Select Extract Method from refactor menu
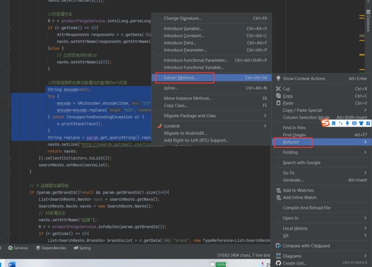Image resolution: width=372 pixels, height=267 pixels. coord(180,78)
